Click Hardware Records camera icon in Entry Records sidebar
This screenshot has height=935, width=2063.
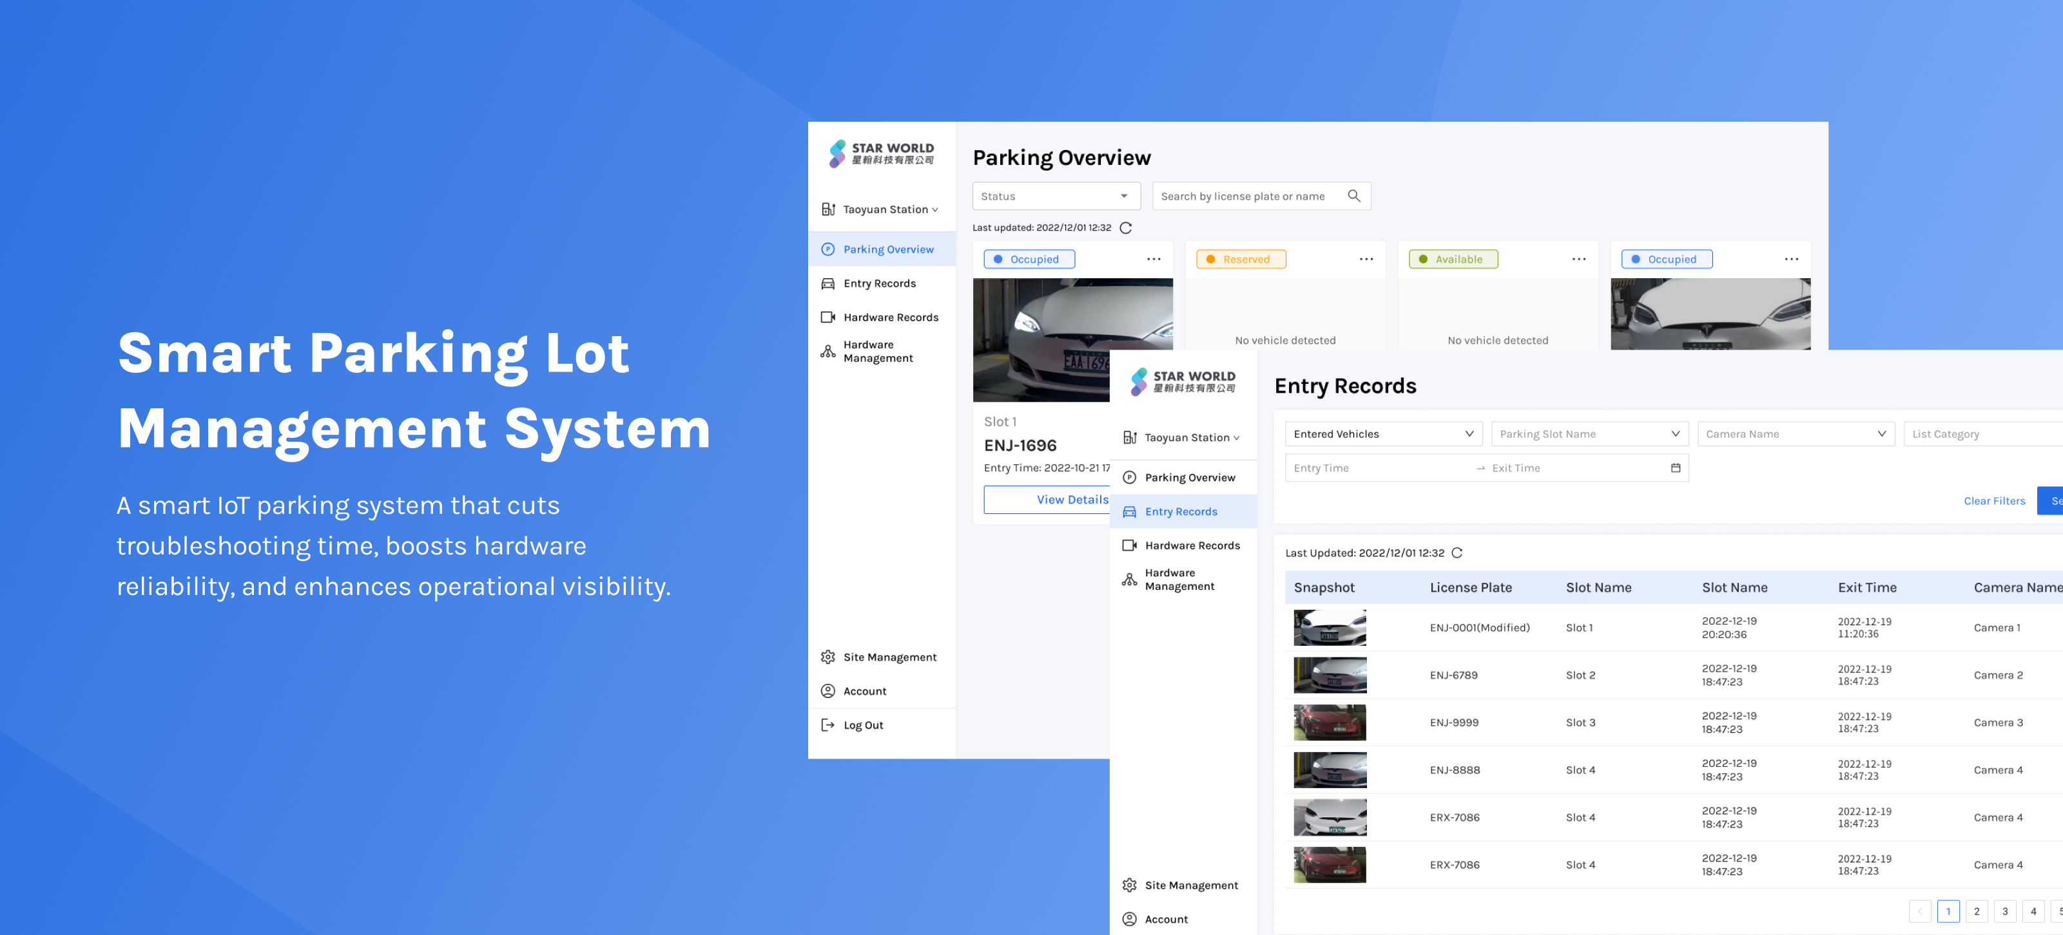pos(1129,545)
